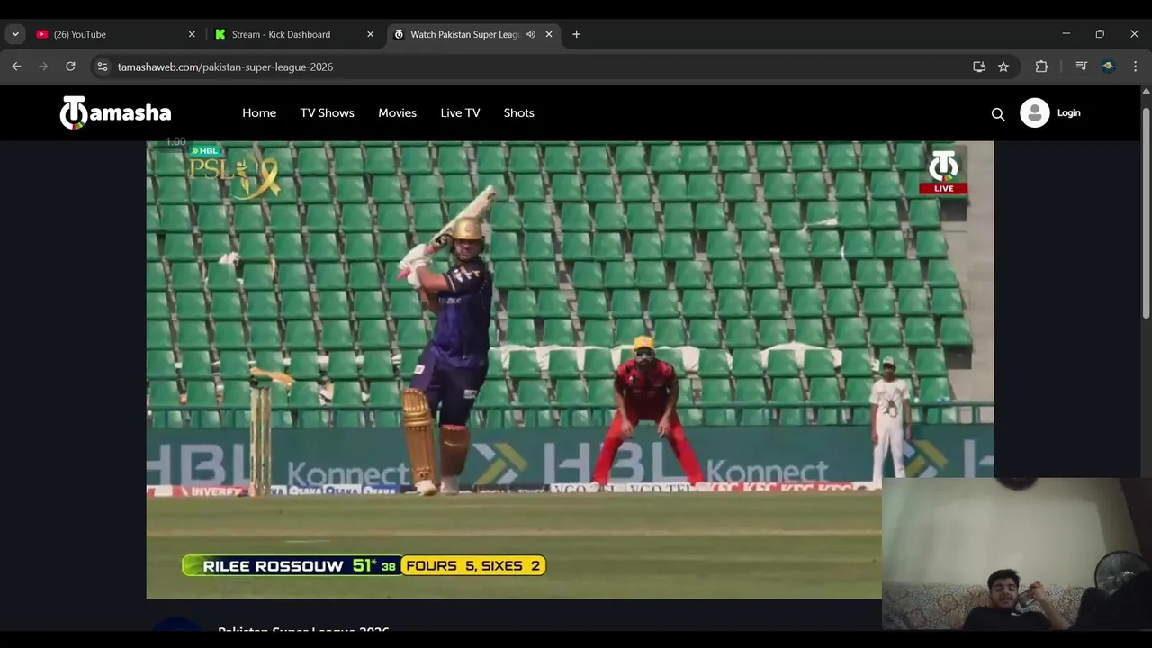The image size is (1152, 648).
Task: Bookmark this page with the star
Action: coord(1003,67)
